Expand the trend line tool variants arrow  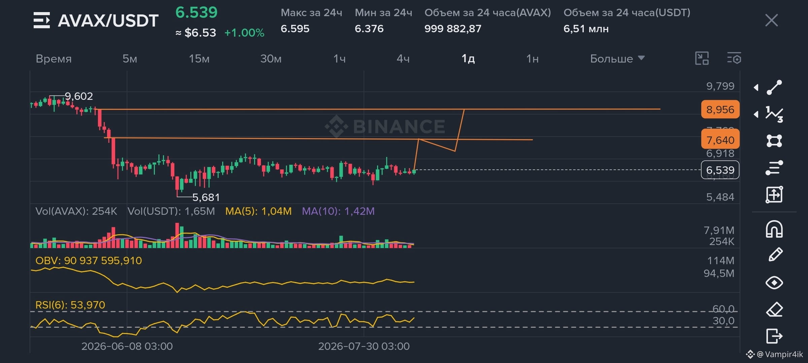(x=756, y=87)
